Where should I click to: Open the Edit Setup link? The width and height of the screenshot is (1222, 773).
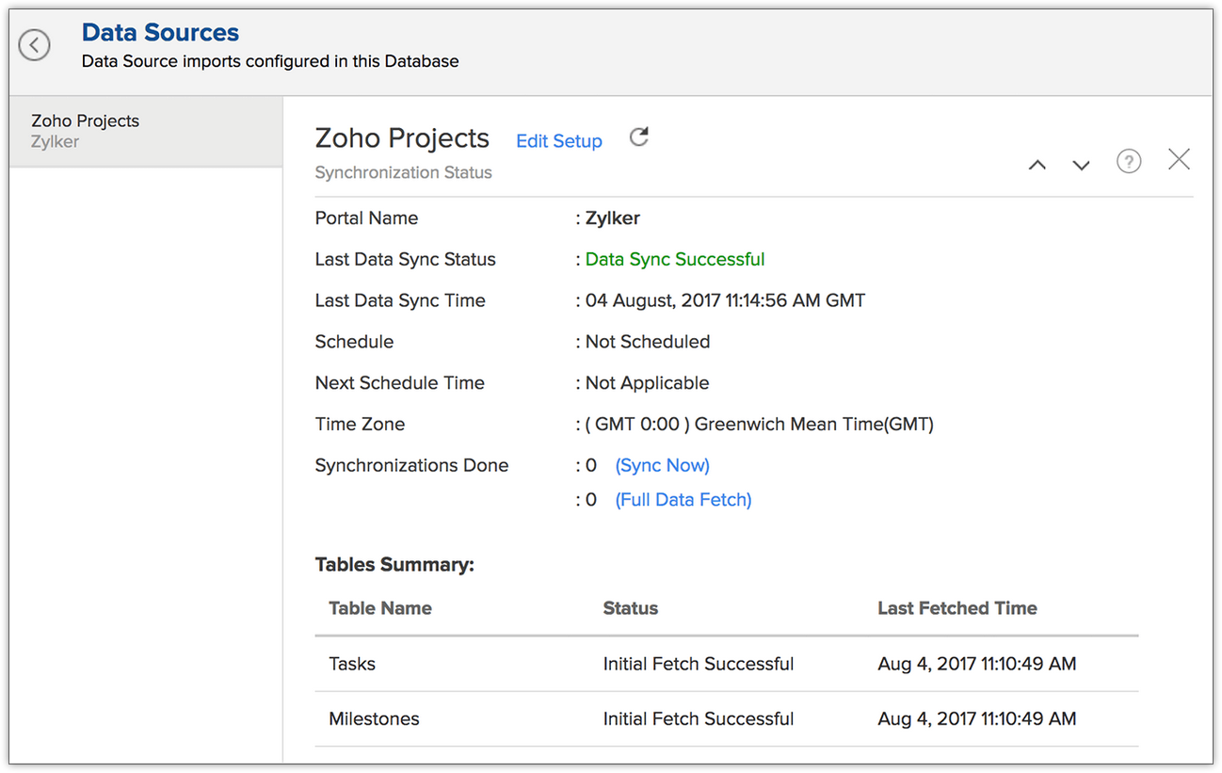(x=559, y=141)
